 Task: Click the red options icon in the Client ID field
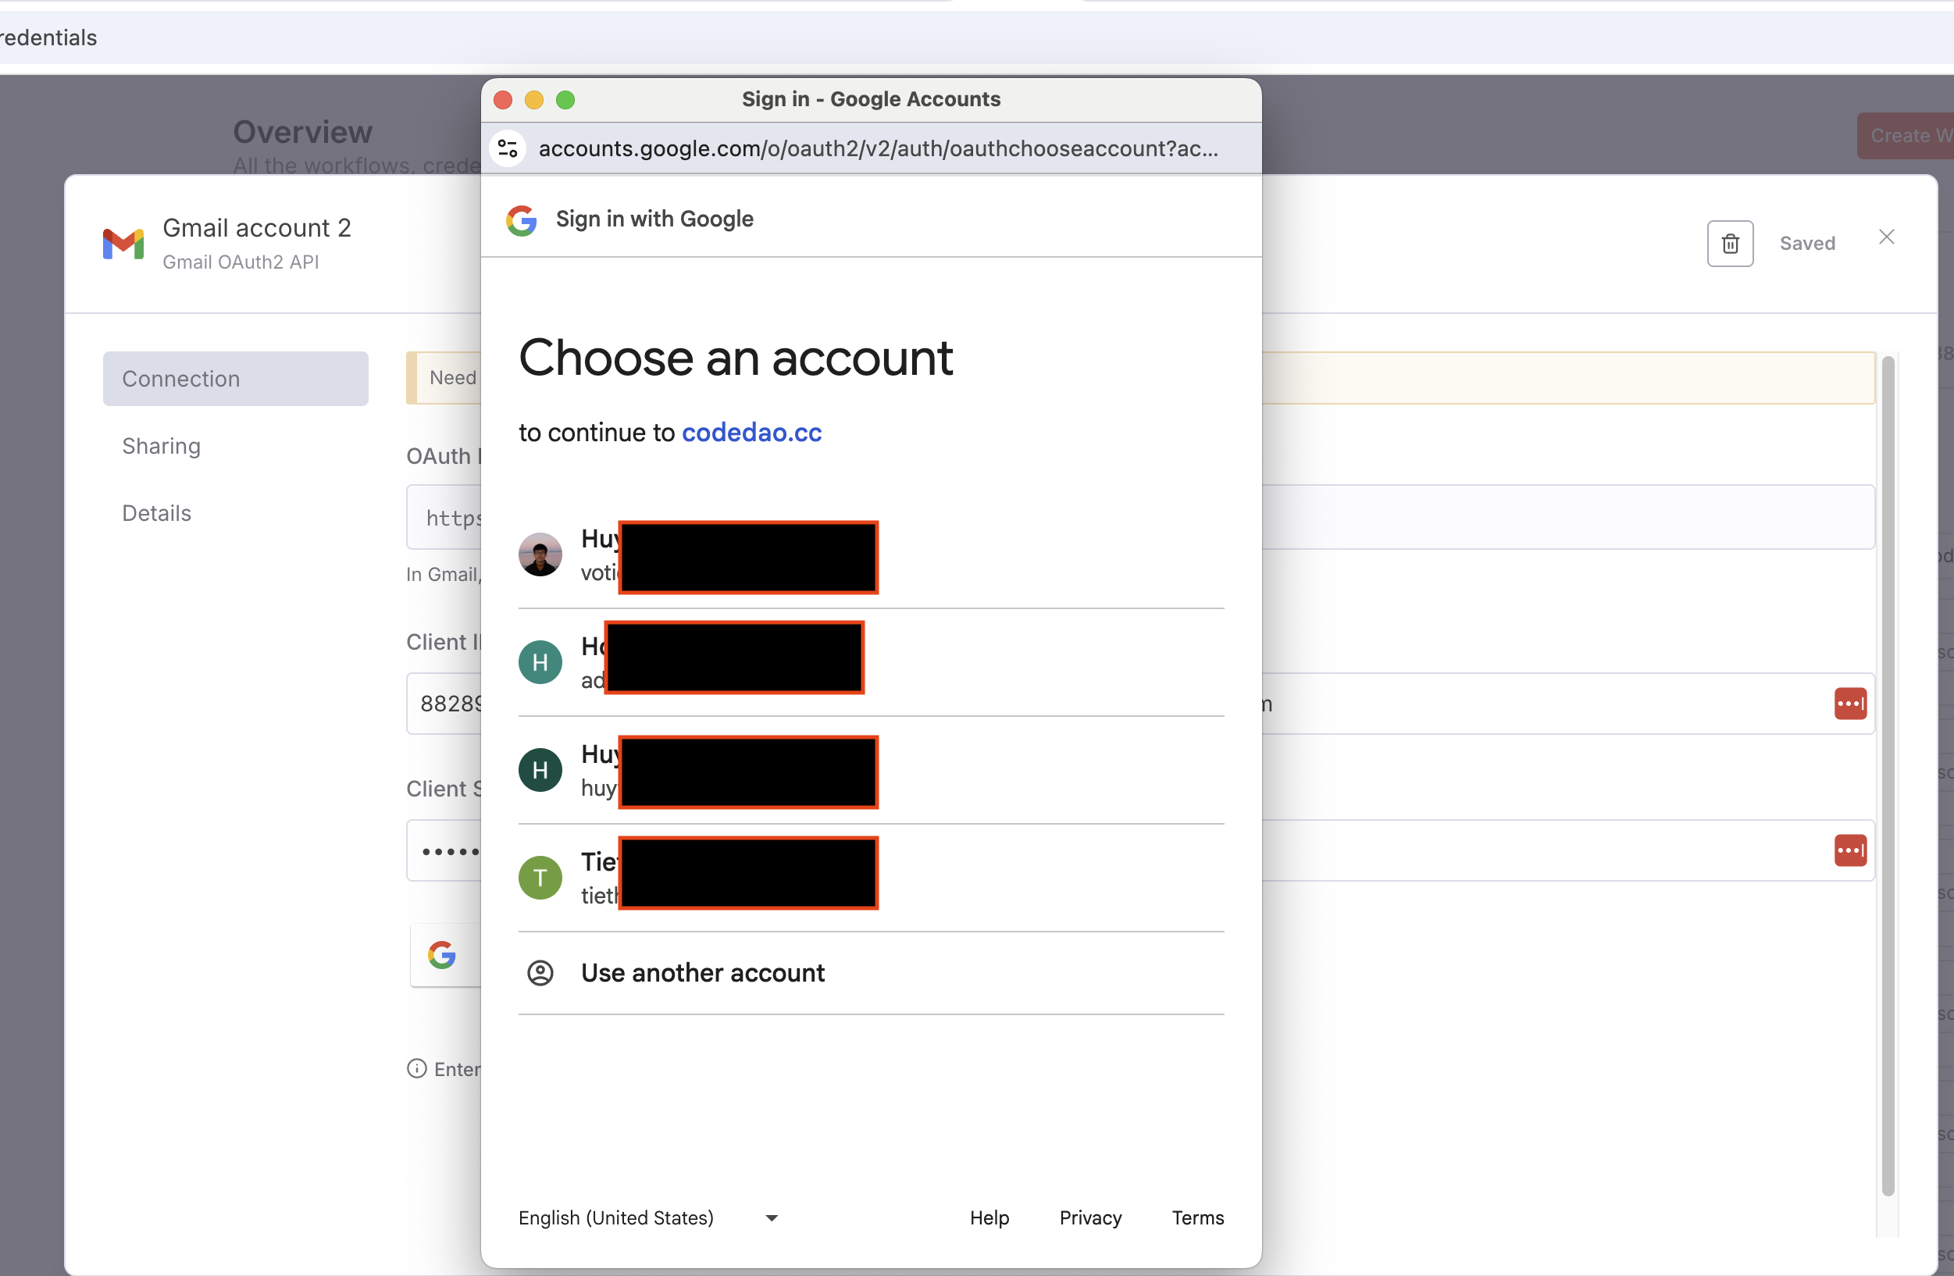point(1851,704)
